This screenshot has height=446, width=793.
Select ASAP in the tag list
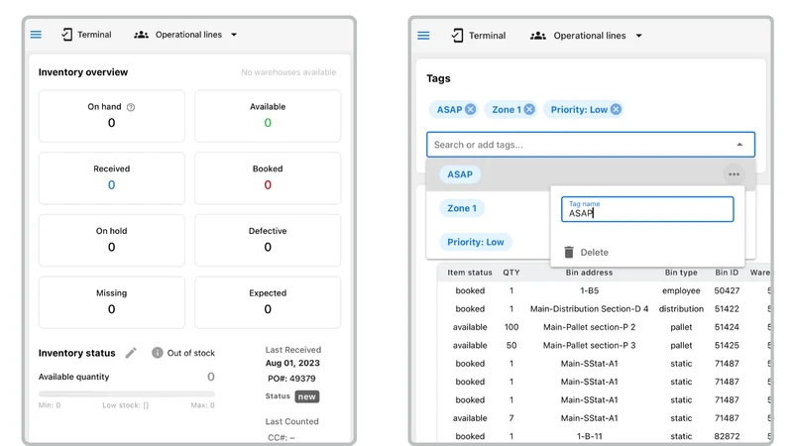[x=460, y=174]
